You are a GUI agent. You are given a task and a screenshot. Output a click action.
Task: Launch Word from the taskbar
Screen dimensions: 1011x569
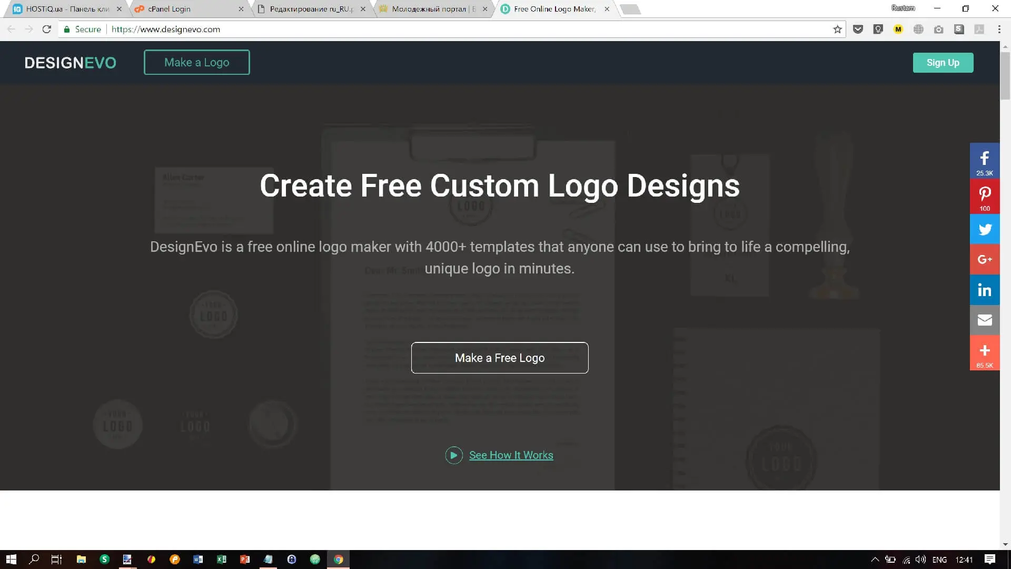[x=198, y=560]
